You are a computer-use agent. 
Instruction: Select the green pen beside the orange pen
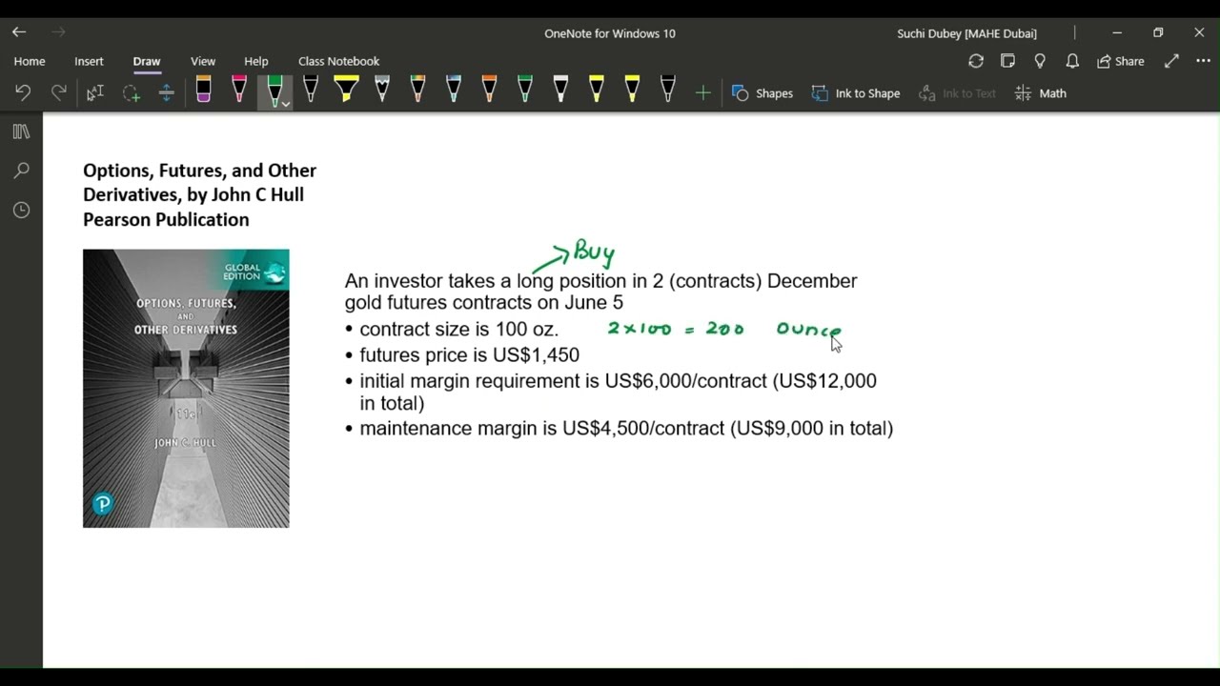coord(525,91)
